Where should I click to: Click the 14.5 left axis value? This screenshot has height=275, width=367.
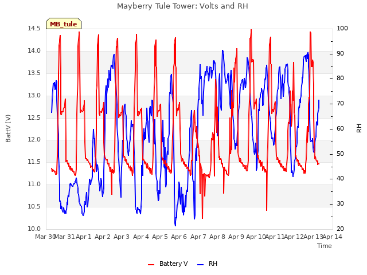34,29
